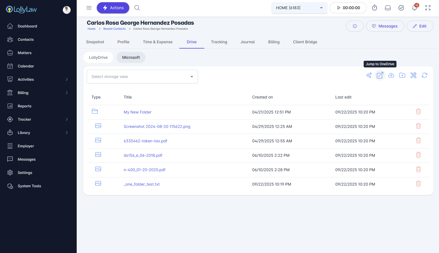Toggle the sidebar hamburger menu
Image resolution: width=439 pixels, height=253 pixels.
tap(89, 8)
